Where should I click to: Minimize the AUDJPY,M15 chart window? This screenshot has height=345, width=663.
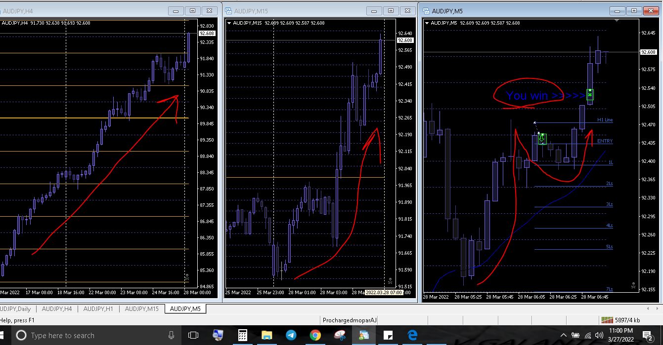coord(374,10)
